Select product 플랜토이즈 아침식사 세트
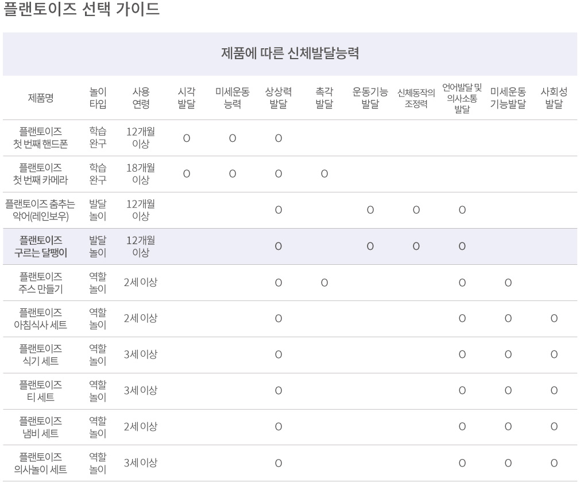580x486 pixels. coord(41,318)
